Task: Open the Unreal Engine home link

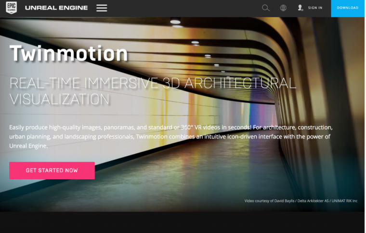Action: (x=56, y=8)
